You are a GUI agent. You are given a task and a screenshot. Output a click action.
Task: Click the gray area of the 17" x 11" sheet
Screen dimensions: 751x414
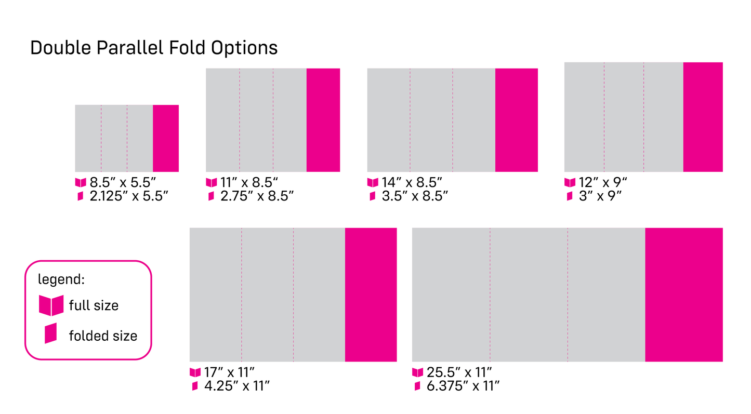pos(267,295)
